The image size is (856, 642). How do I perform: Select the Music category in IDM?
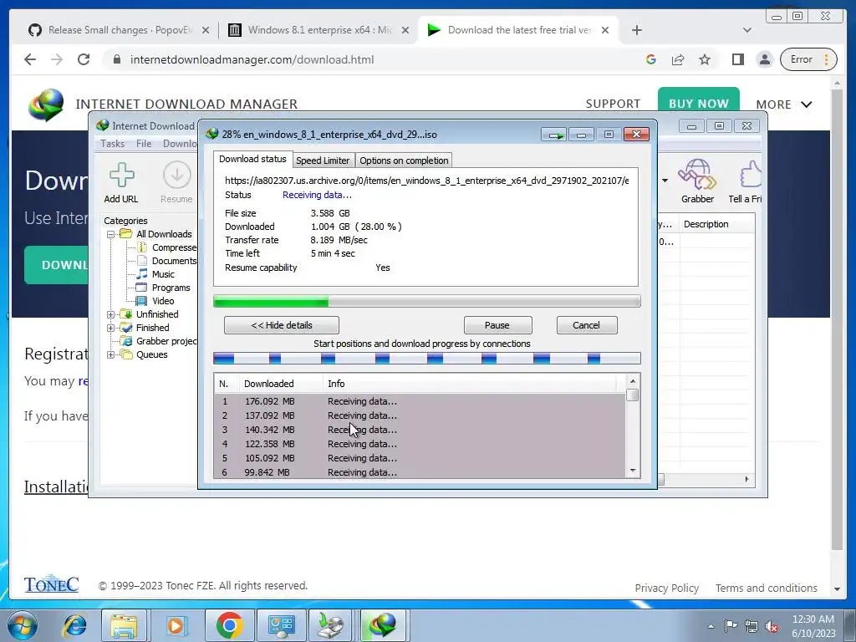[x=163, y=274]
